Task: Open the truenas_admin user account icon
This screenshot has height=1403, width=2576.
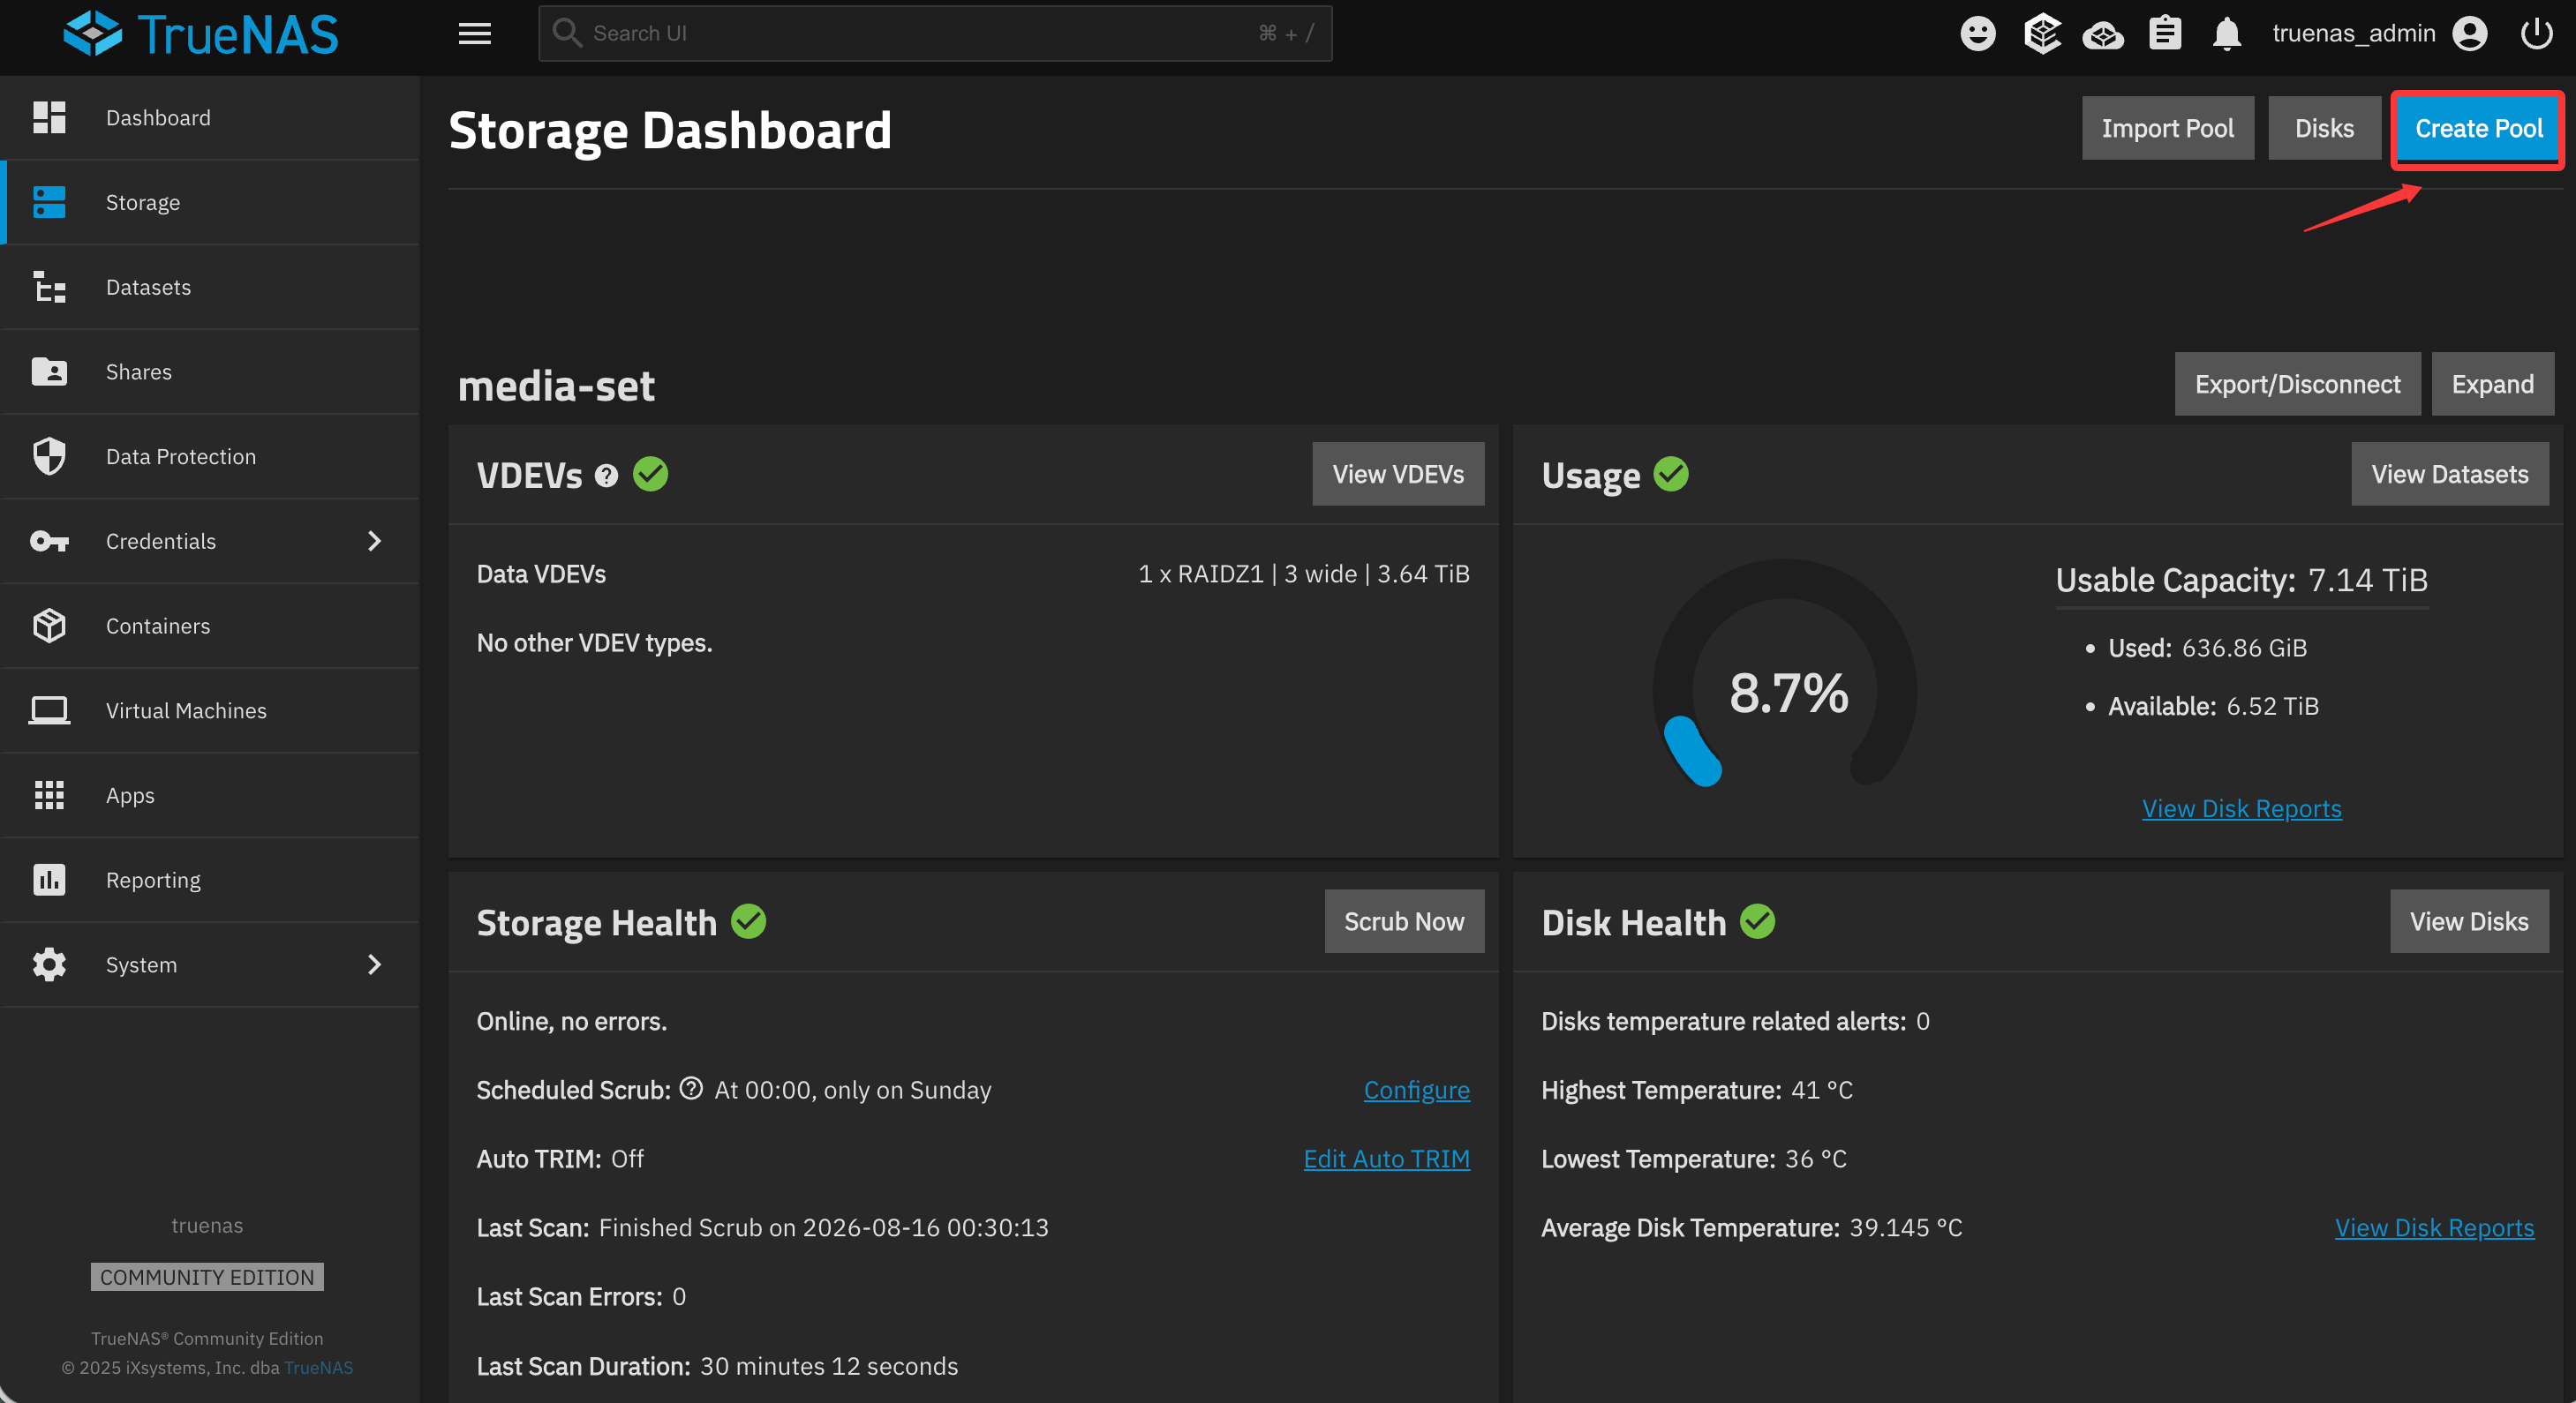Action: [2470, 33]
